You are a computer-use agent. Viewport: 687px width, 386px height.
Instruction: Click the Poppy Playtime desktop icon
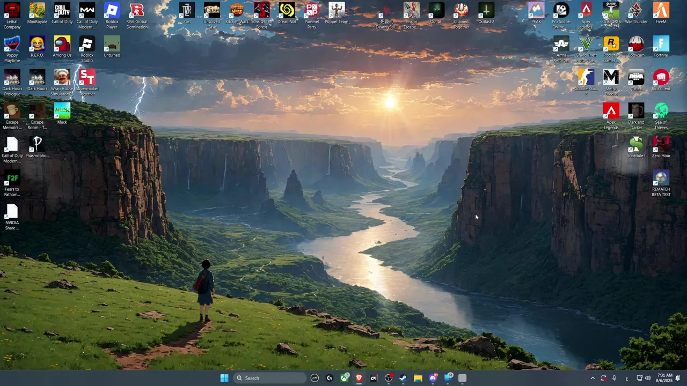pos(12,49)
